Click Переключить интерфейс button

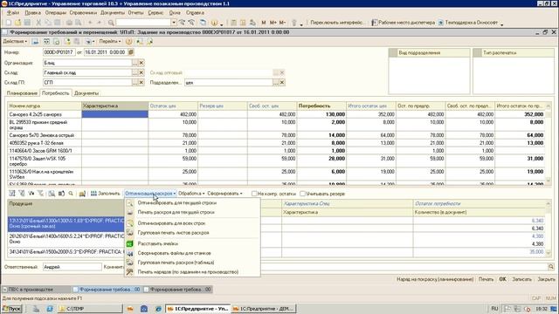coord(338,23)
